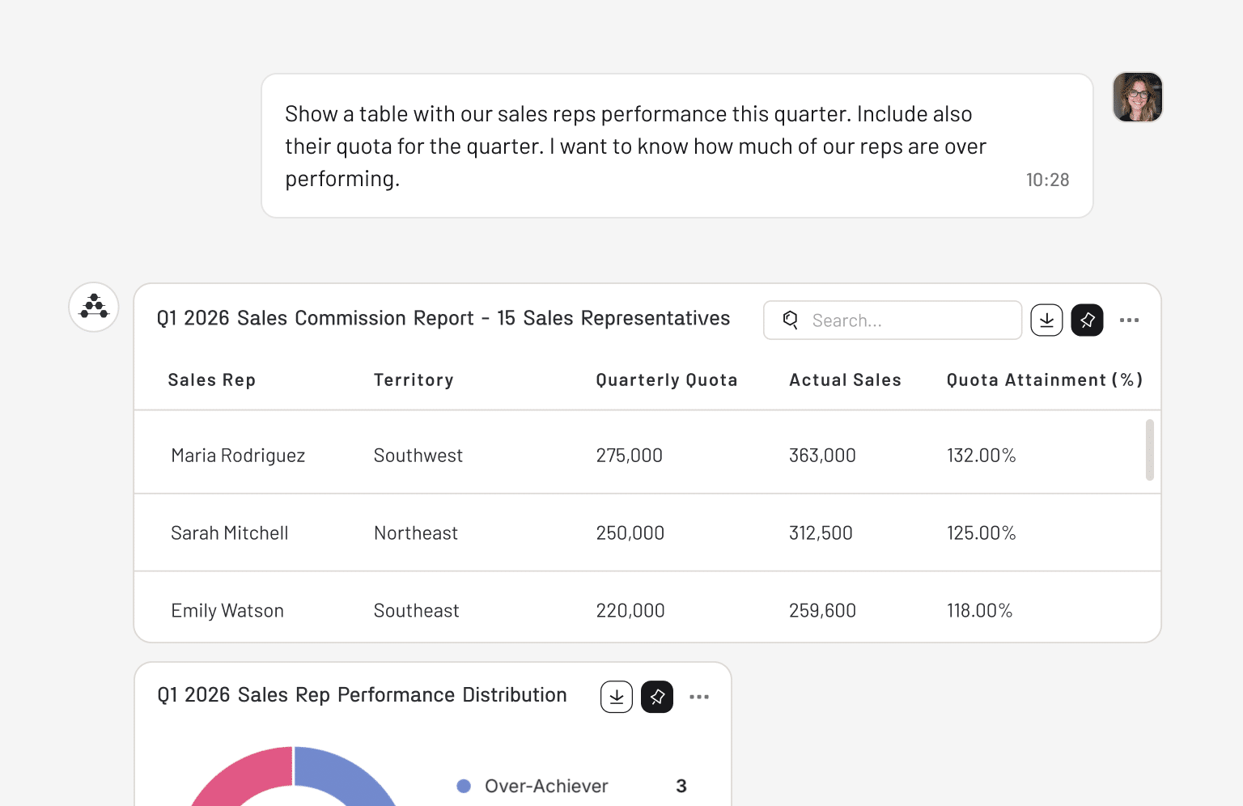Download the Sales Commission Report table
The width and height of the screenshot is (1243, 806).
(x=1046, y=320)
